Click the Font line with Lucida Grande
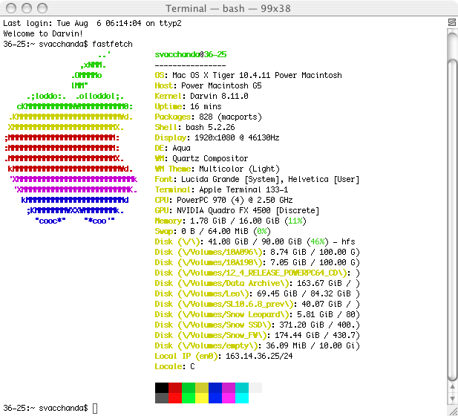 [x=257, y=179]
